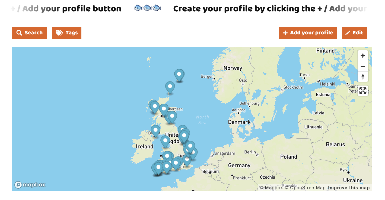Click the Estonia country label
Viewport: 385px width, 200px height.
click(x=323, y=95)
